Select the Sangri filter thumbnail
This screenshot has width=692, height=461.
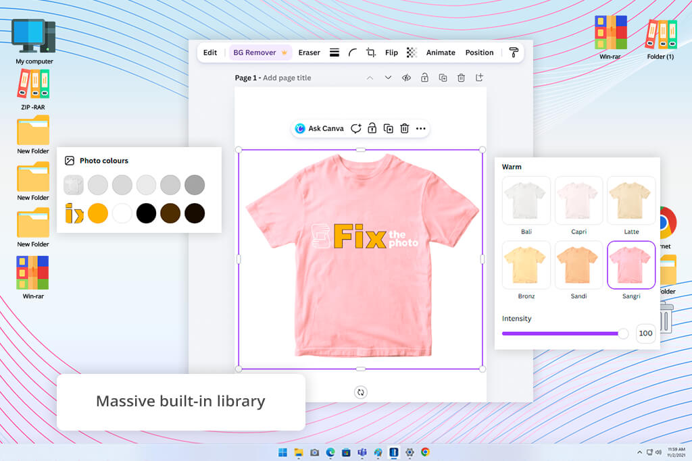click(631, 265)
